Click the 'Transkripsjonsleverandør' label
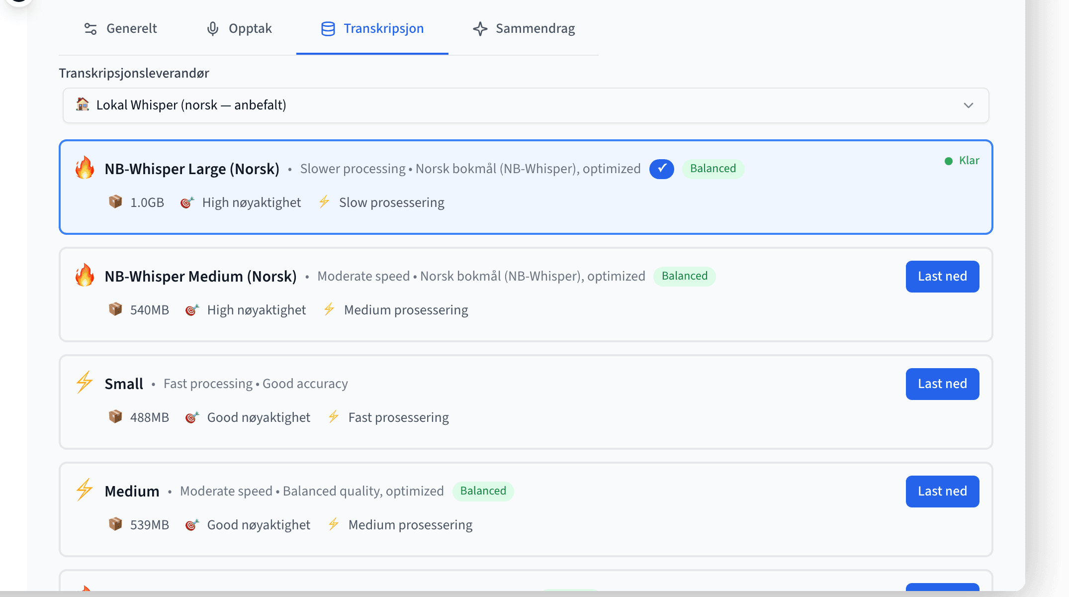This screenshot has height=597, width=1069. point(134,73)
